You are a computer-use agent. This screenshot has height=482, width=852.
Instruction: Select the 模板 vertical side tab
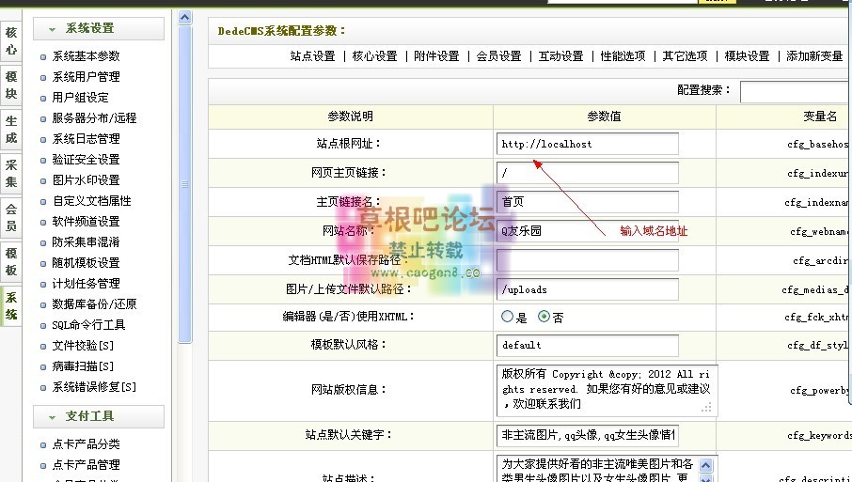tap(11, 262)
